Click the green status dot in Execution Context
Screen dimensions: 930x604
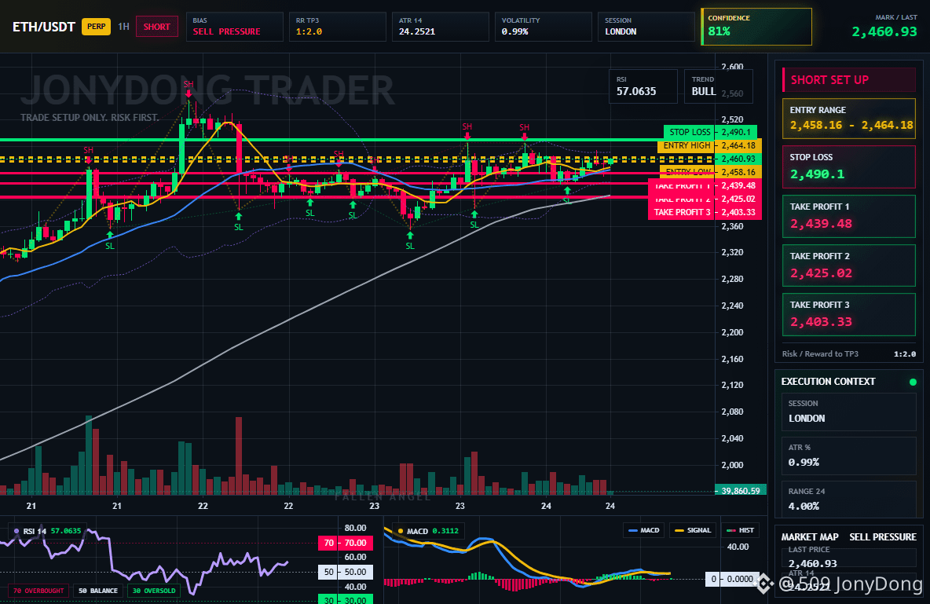[x=913, y=382]
